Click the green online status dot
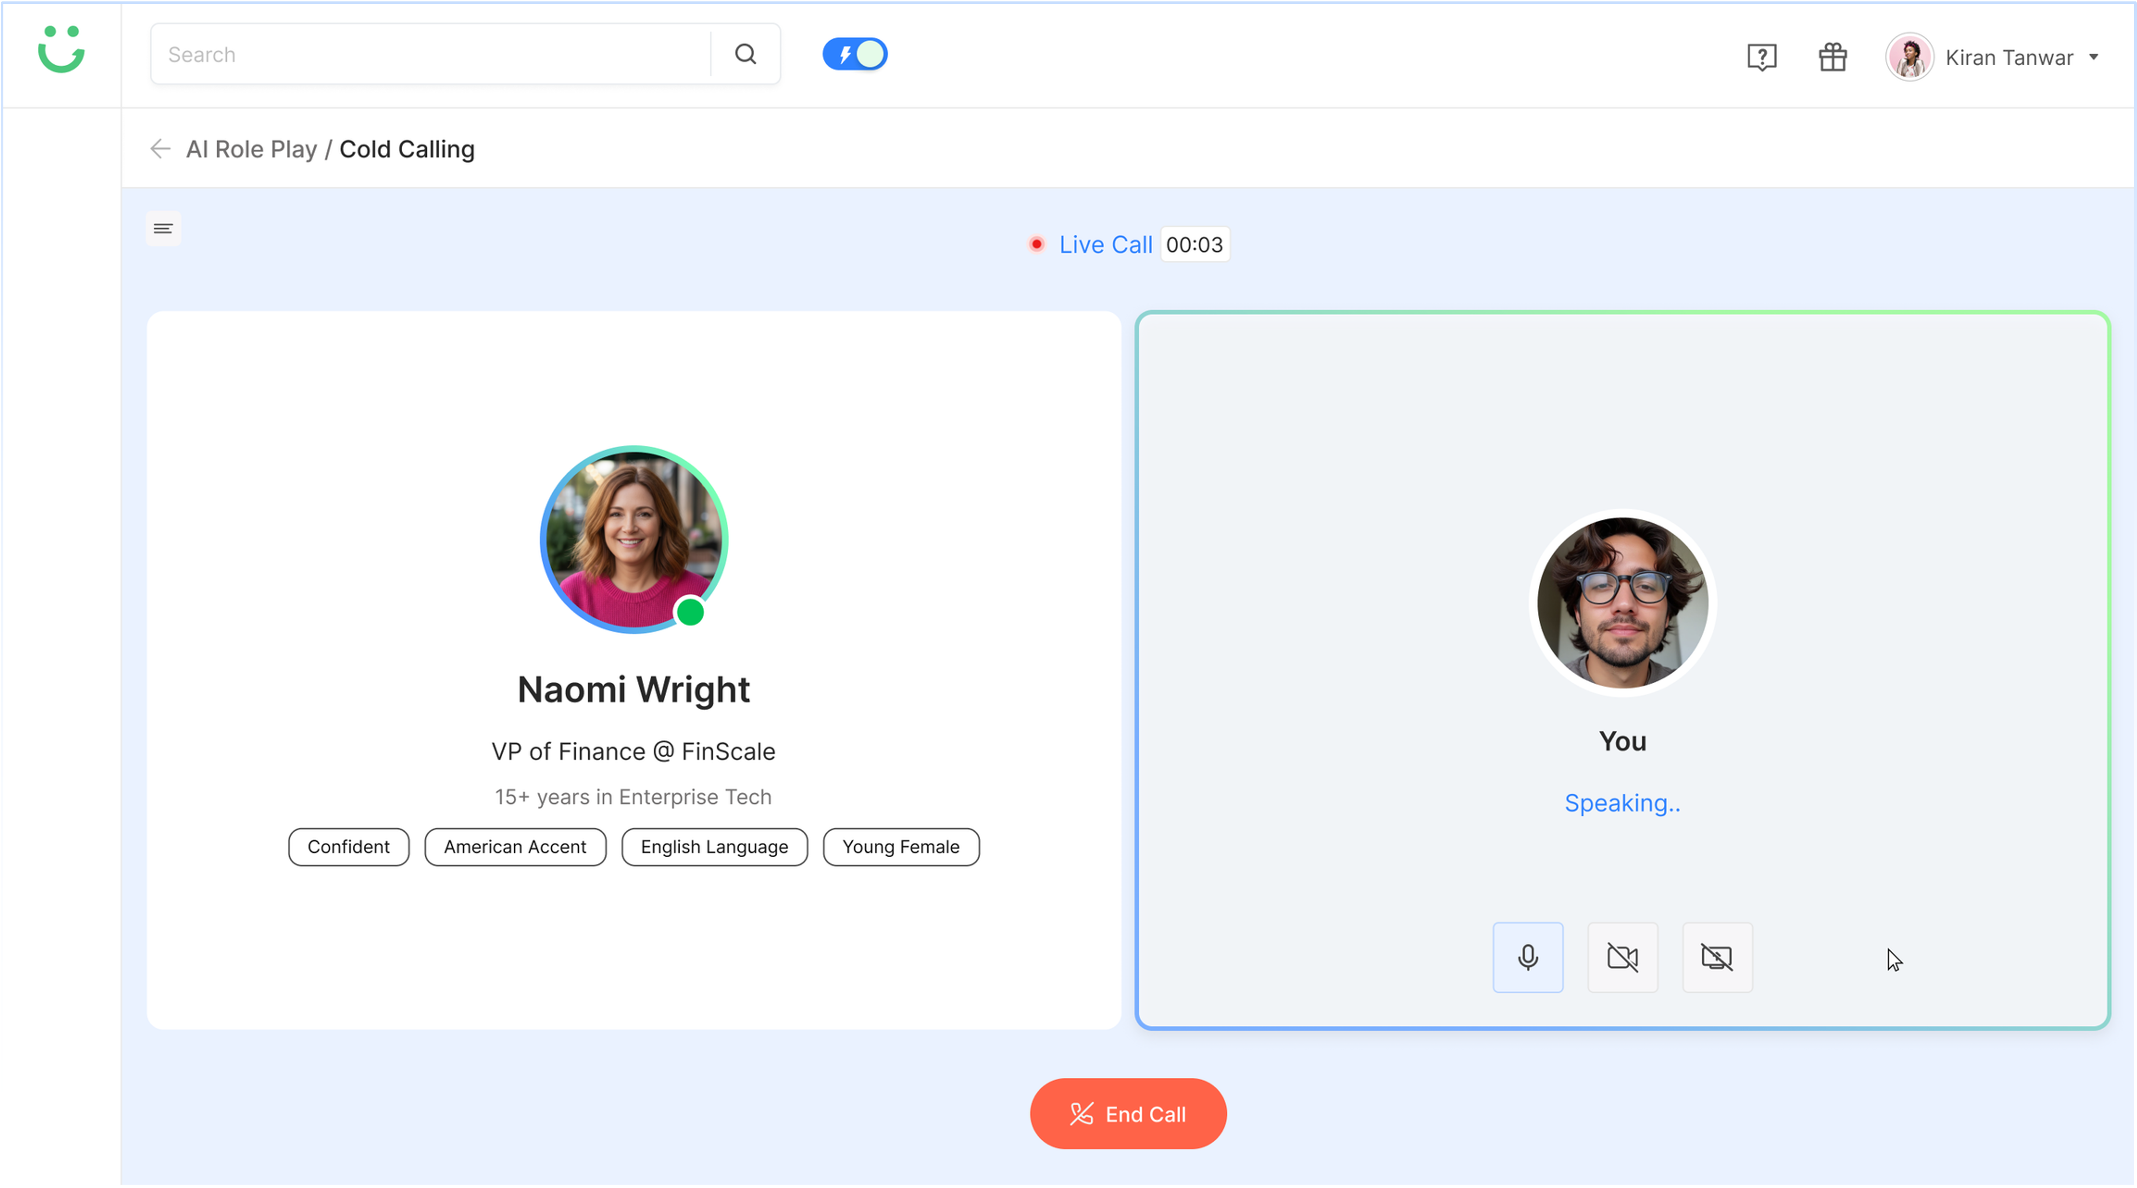 pos(690,612)
